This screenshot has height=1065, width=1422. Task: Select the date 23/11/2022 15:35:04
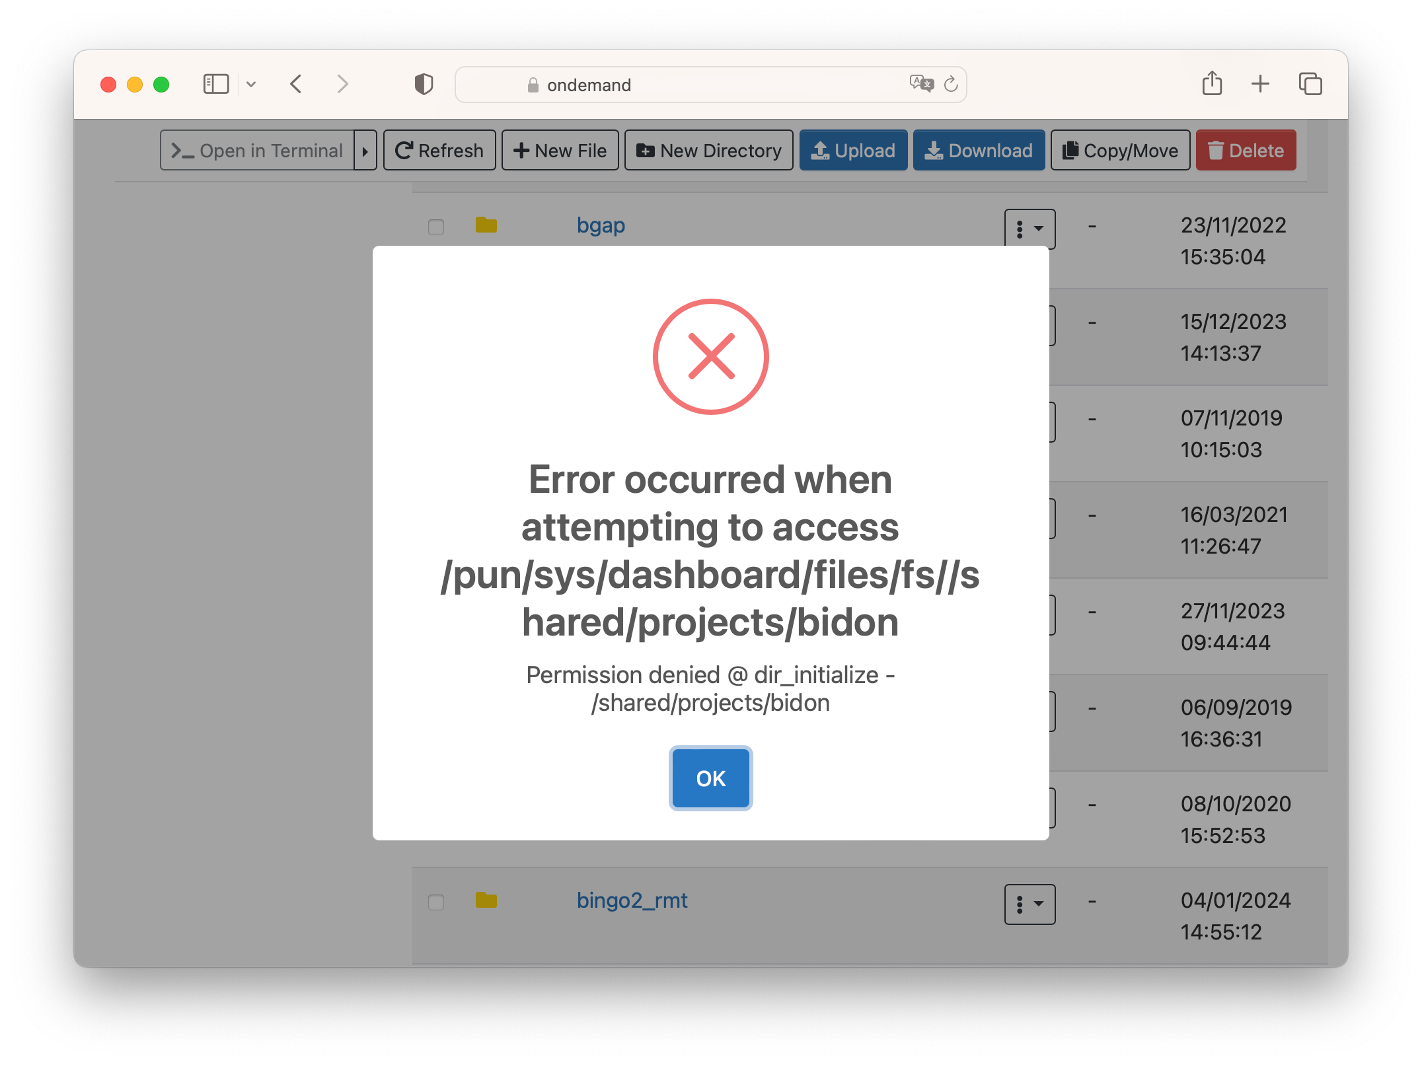point(1233,241)
